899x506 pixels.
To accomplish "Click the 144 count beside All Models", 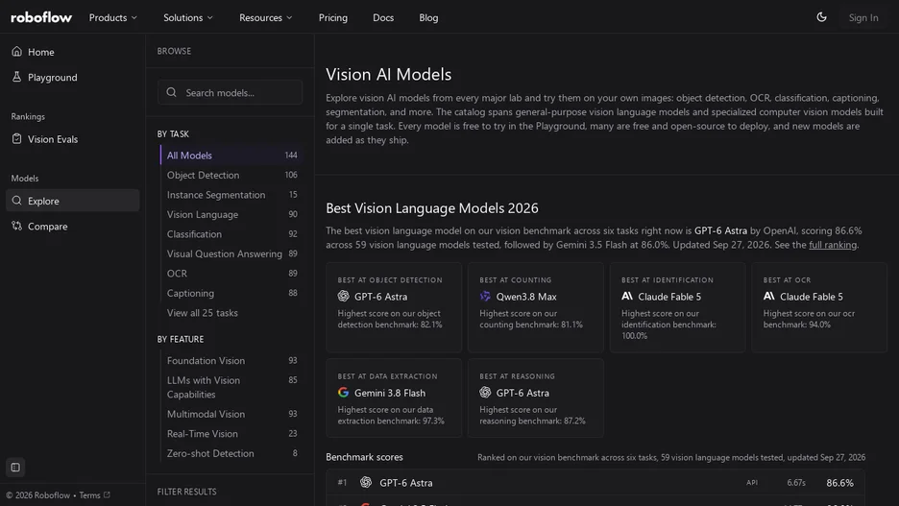I will tap(291, 155).
